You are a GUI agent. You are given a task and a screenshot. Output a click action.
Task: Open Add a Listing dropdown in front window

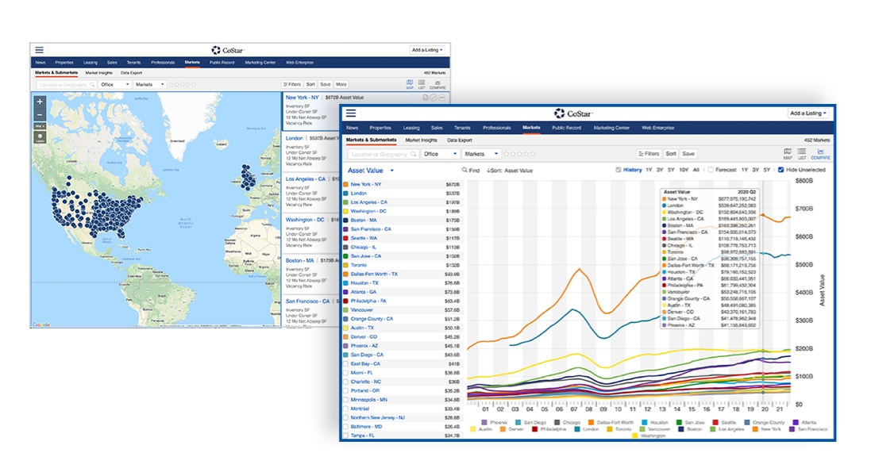tap(808, 113)
